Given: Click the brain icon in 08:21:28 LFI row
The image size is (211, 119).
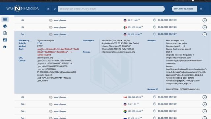Looking at the screenshot, I should tap(50, 27).
